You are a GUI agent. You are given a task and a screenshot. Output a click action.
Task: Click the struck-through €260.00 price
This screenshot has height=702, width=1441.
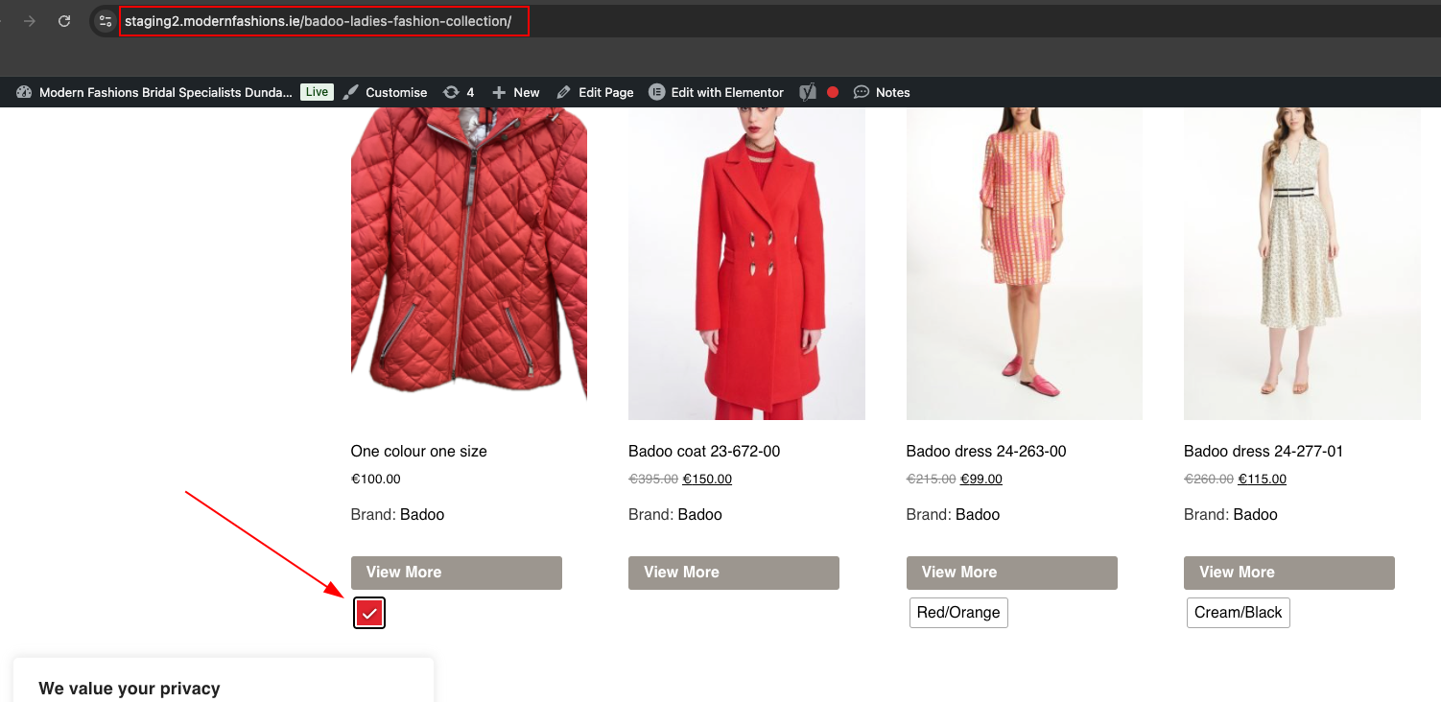click(1209, 479)
